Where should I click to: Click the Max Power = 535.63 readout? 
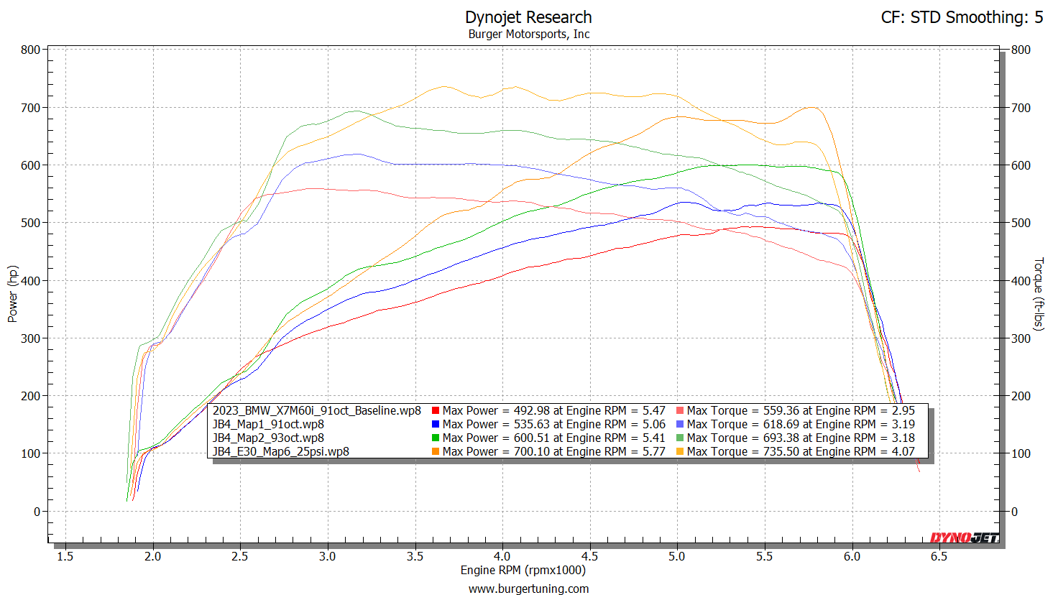coord(554,425)
